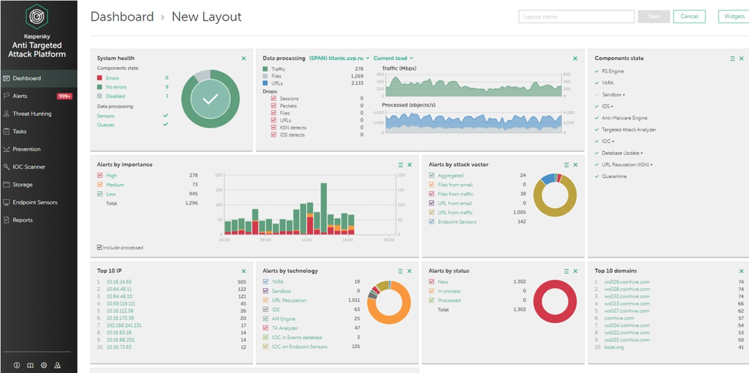Open Alerts by technology widget menu icon

pyautogui.click(x=400, y=271)
